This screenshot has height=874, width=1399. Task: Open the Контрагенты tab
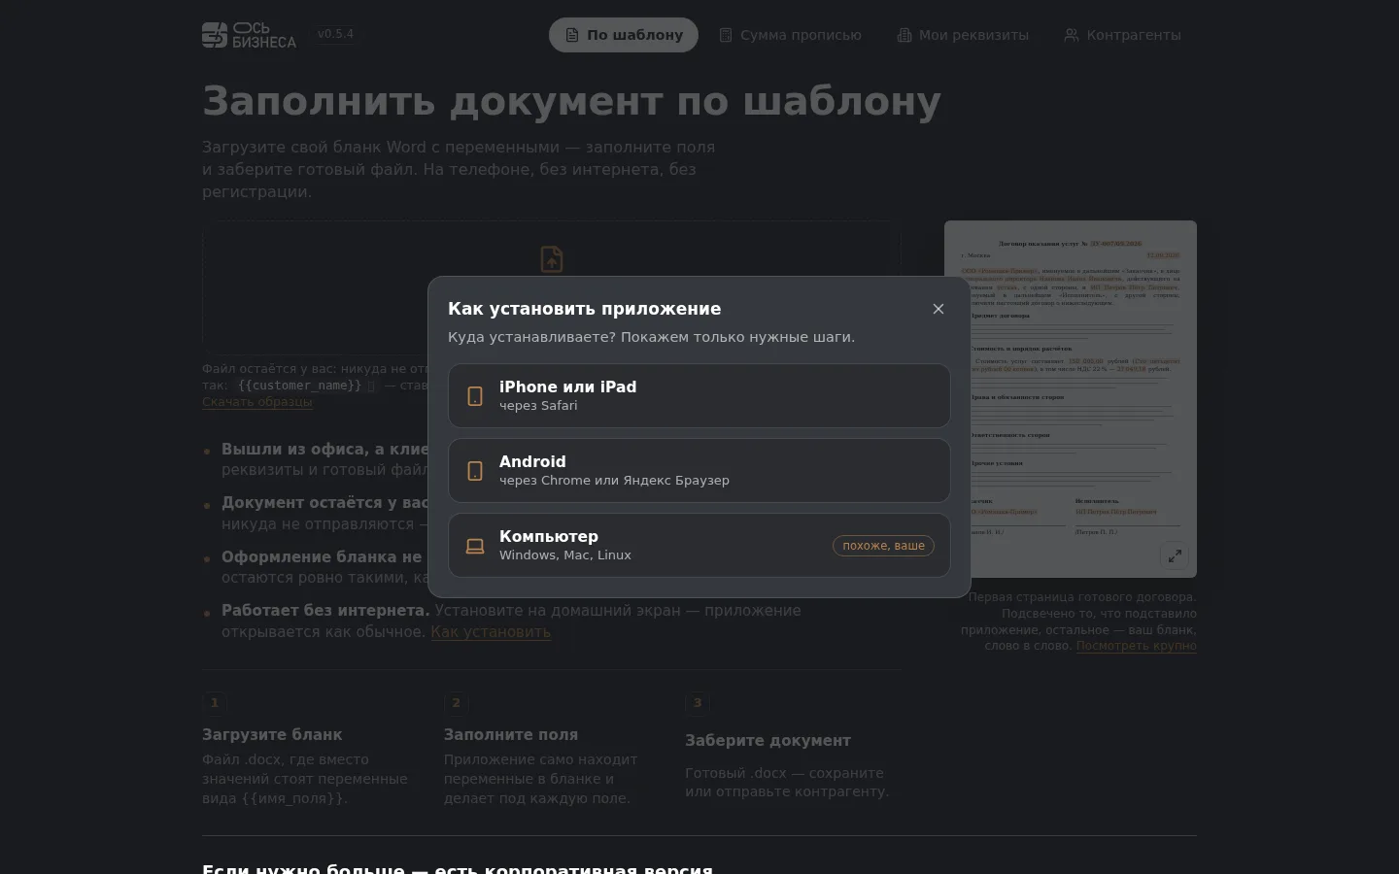click(1122, 35)
